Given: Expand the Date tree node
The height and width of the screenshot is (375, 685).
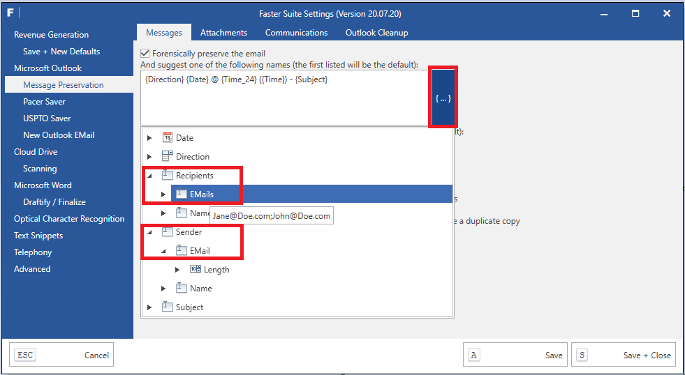Looking at the screenshot, I should [x=149, y=138].
